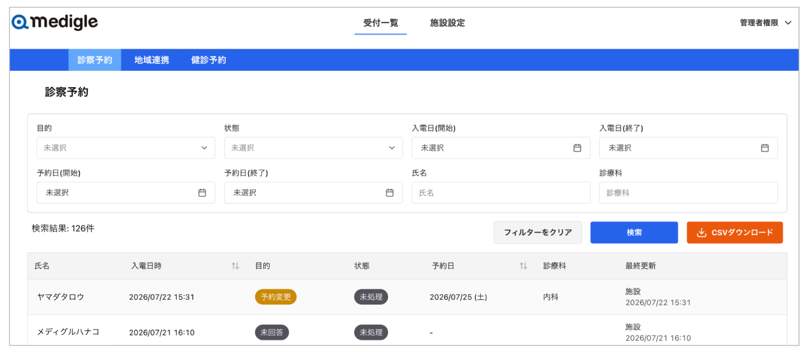Select the 地域連携 sub-tab
The width and height of the screenshot is (810, 364).
[x=151, y=60]
